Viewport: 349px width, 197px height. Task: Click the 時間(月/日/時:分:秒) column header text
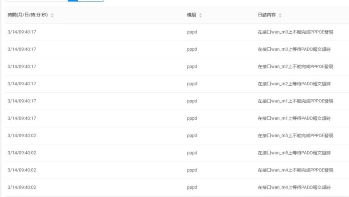(27, 15)
